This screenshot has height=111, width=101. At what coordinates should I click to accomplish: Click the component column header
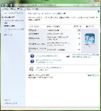tap(34, 27)
